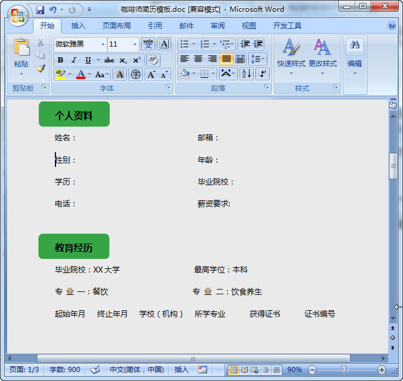Screen dimensions: 403x381
Task: Expand numbering list options arrow
Action: [214, 44]
